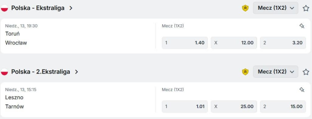Open the Leszno vs Tarnów match details

[78, 100]
